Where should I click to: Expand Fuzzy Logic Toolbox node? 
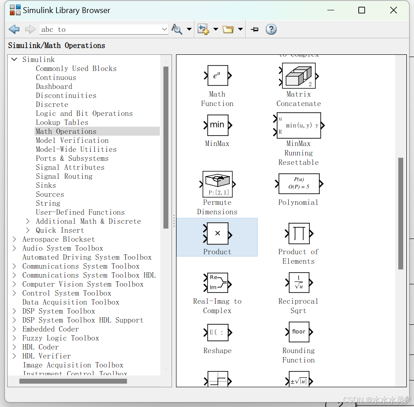coord(14,338)
